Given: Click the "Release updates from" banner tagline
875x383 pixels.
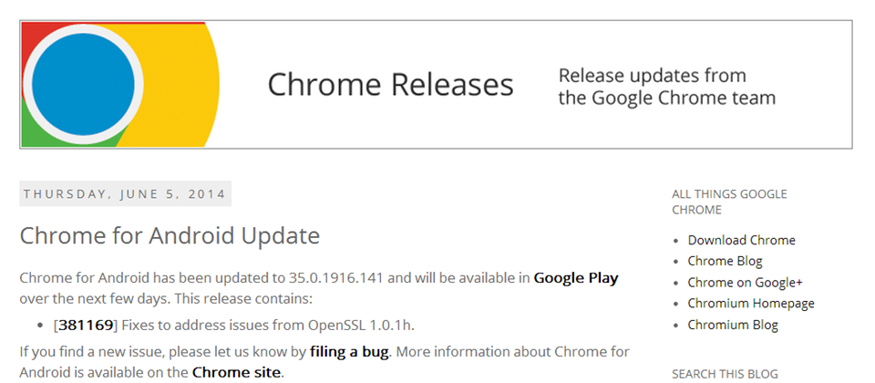Looking at the screenshot, I should [652, 76].
